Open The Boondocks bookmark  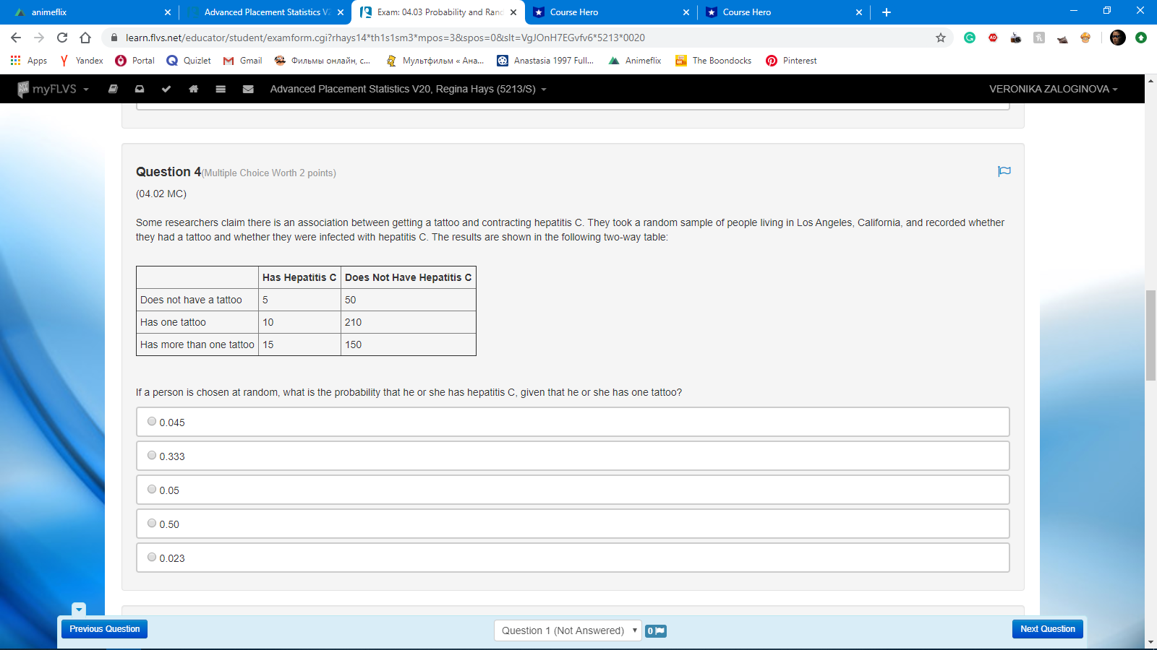click(713, 61)
